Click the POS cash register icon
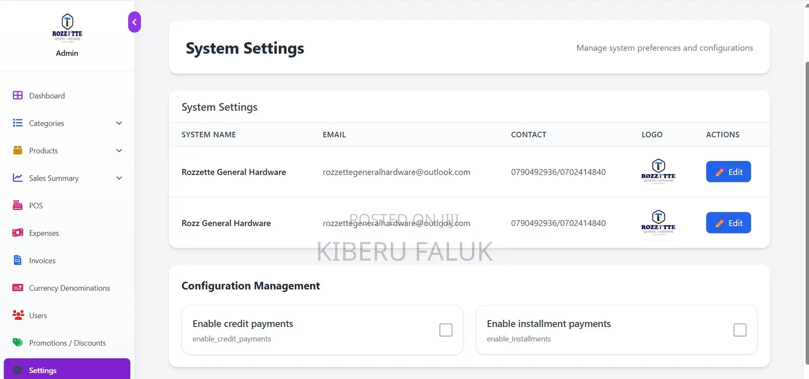809x379 pixels. coord(18,205)
